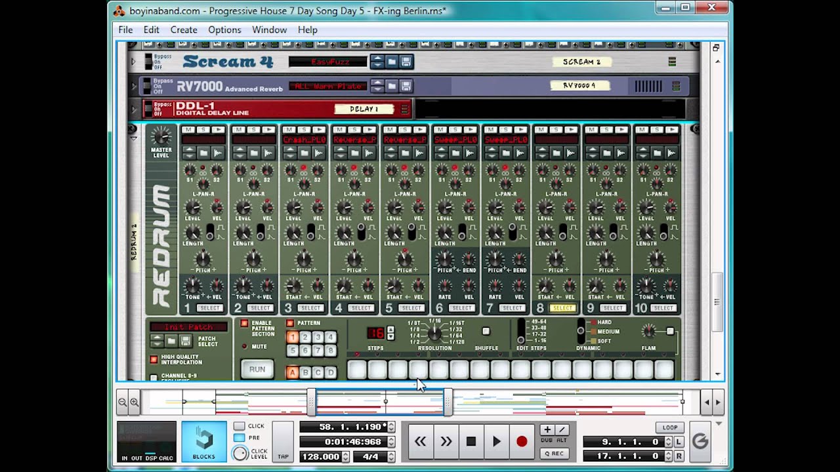
Task: Click the tempo 128.000 spinner arrows
Action: [345, 457]
